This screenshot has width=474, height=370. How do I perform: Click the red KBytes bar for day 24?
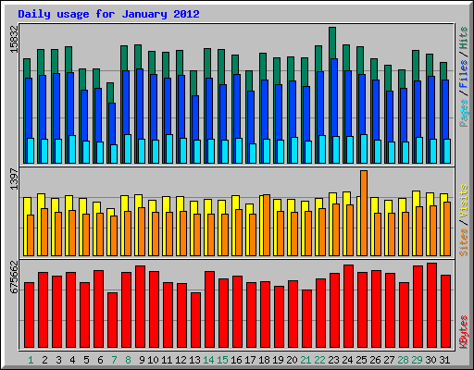pos(348,306)
